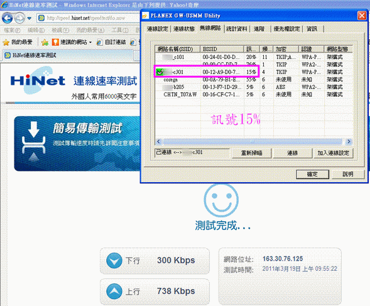This screenshot has height=306, width=370.
Task: Click the 下行 download arrow icon
Action: click(114, 260)
